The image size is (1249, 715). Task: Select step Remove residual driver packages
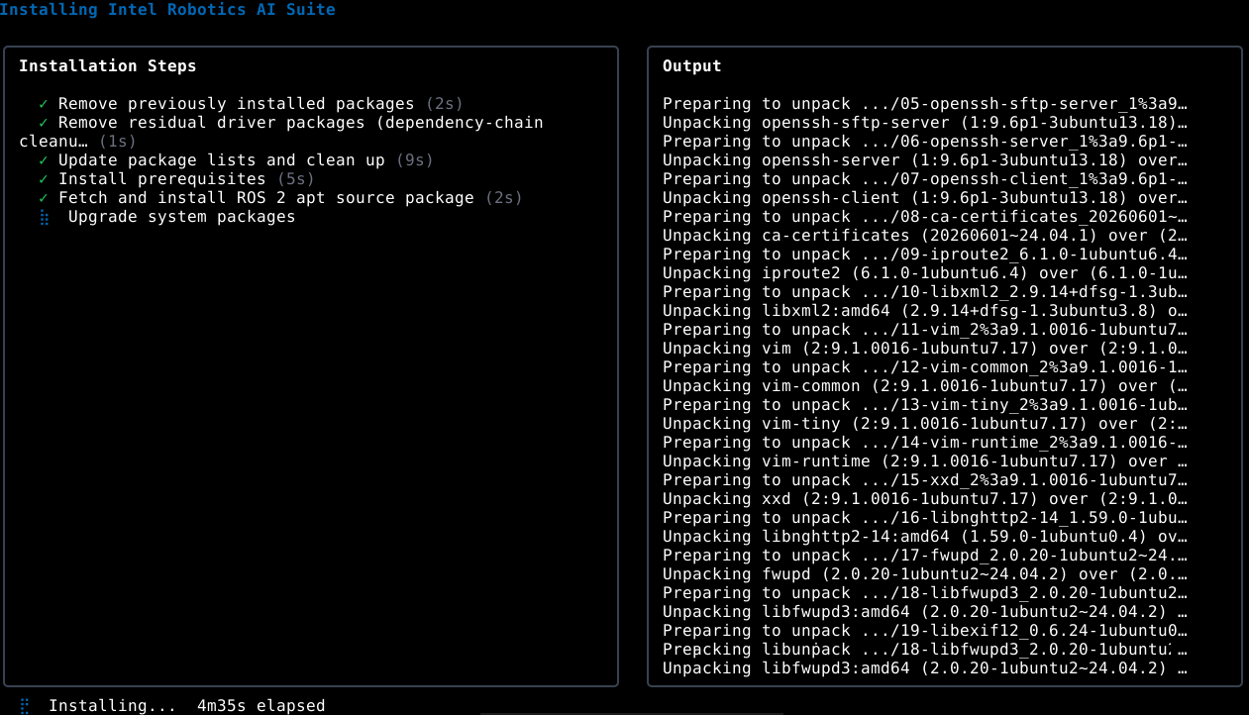tap(281, 132)
